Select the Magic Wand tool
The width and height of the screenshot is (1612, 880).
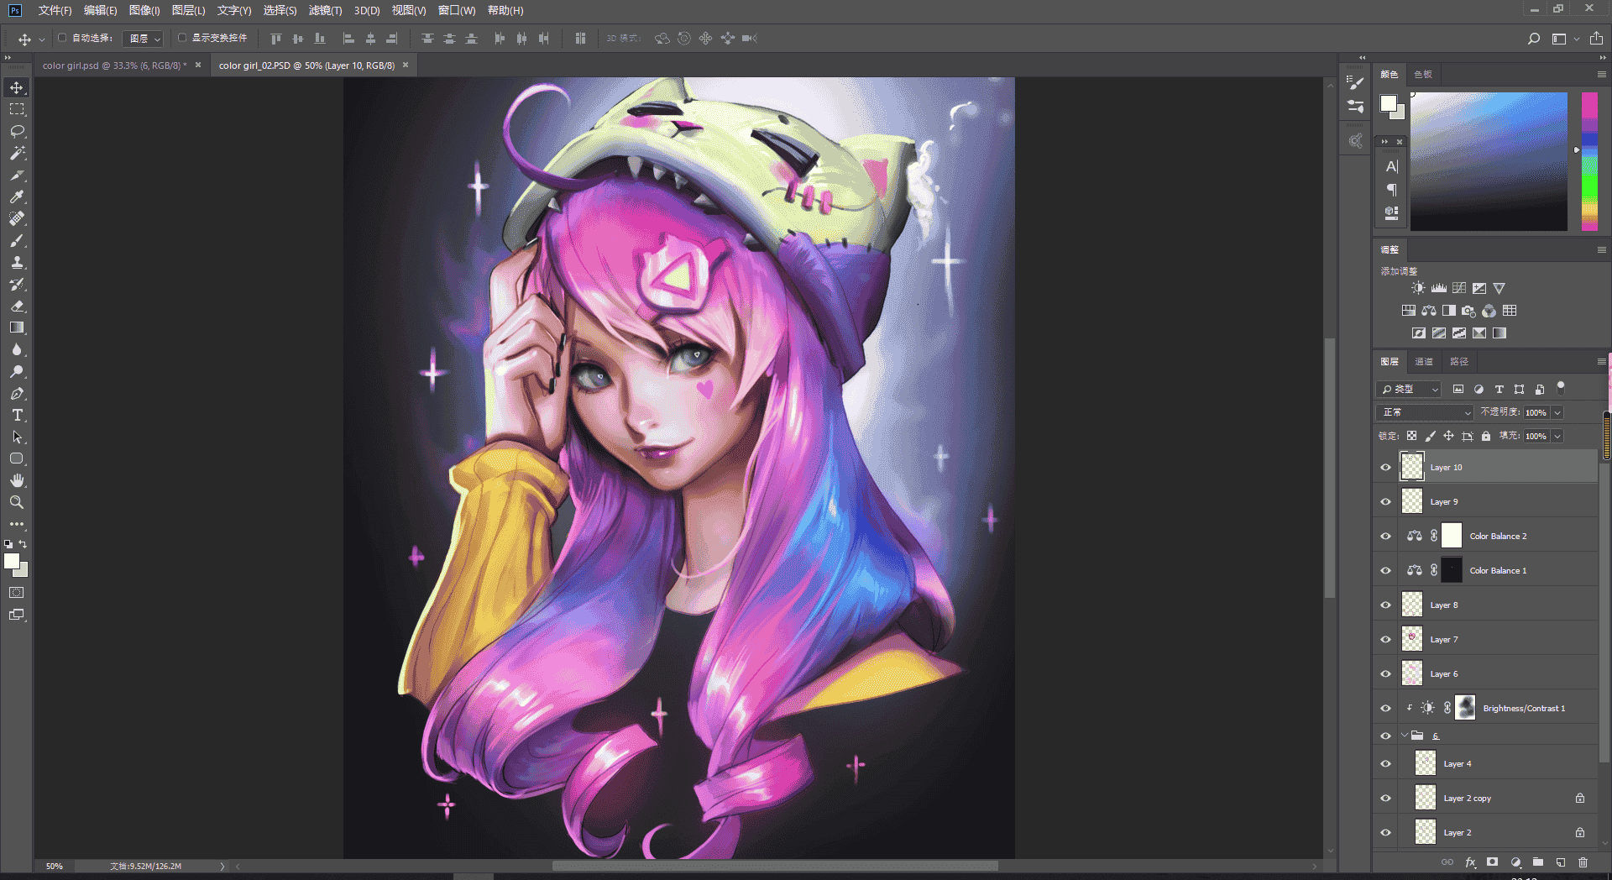pos(17,153)
